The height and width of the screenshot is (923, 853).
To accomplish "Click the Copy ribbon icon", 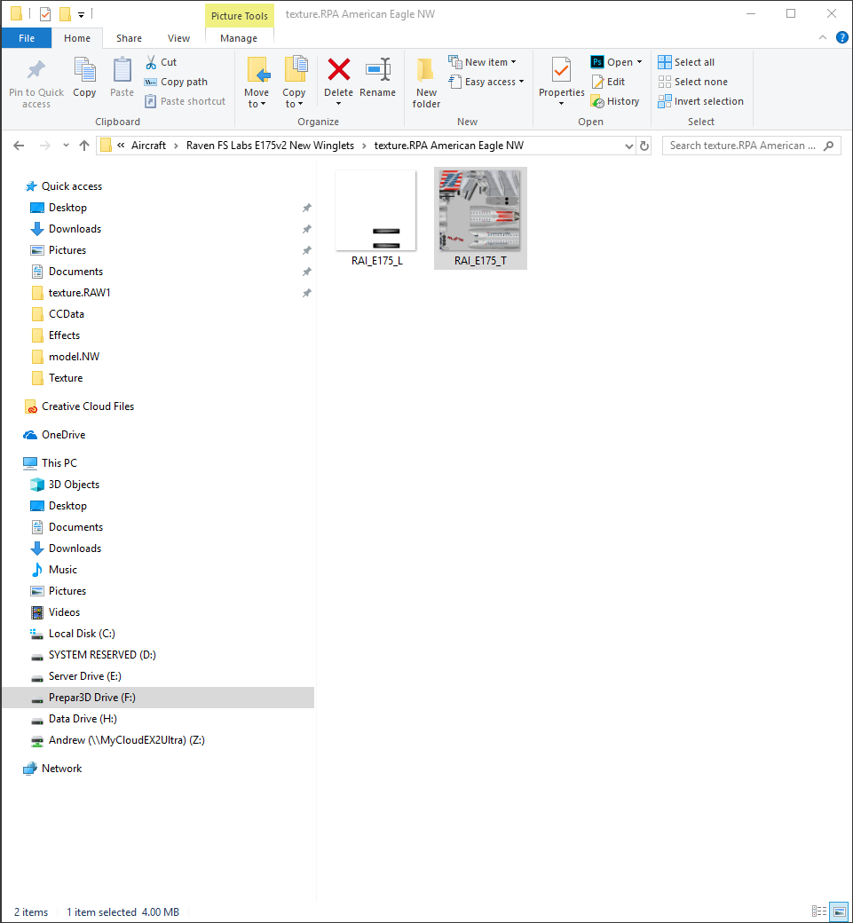I will click(84, 70).
